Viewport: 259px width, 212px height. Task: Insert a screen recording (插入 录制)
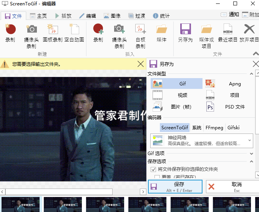point(98,33)
